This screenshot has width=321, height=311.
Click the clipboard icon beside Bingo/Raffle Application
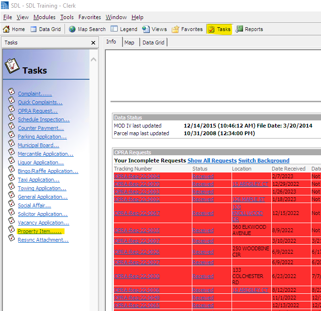tap(11, 169)
